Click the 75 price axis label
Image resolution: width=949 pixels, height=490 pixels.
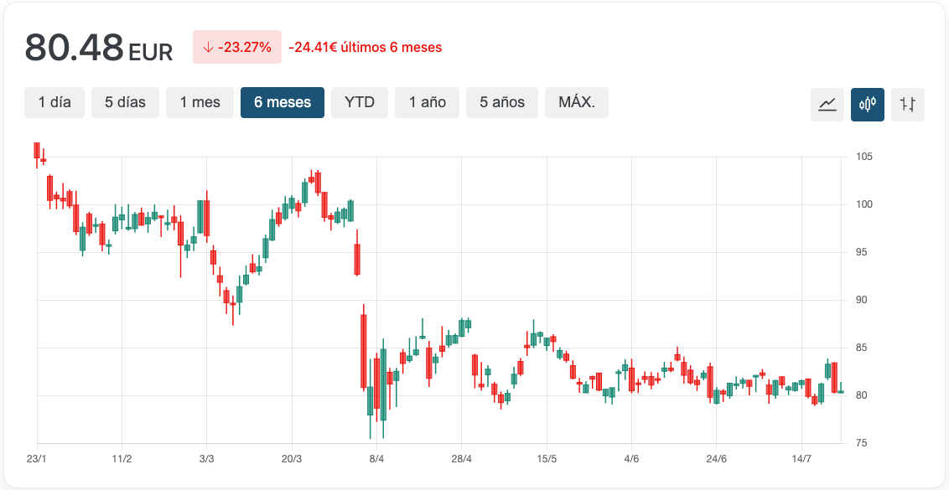[862, 443]
